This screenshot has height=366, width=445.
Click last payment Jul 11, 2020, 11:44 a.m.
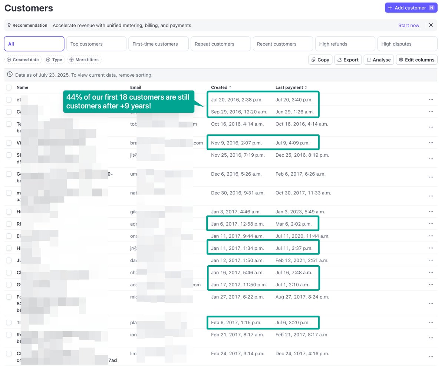click(x=303, y=236)
